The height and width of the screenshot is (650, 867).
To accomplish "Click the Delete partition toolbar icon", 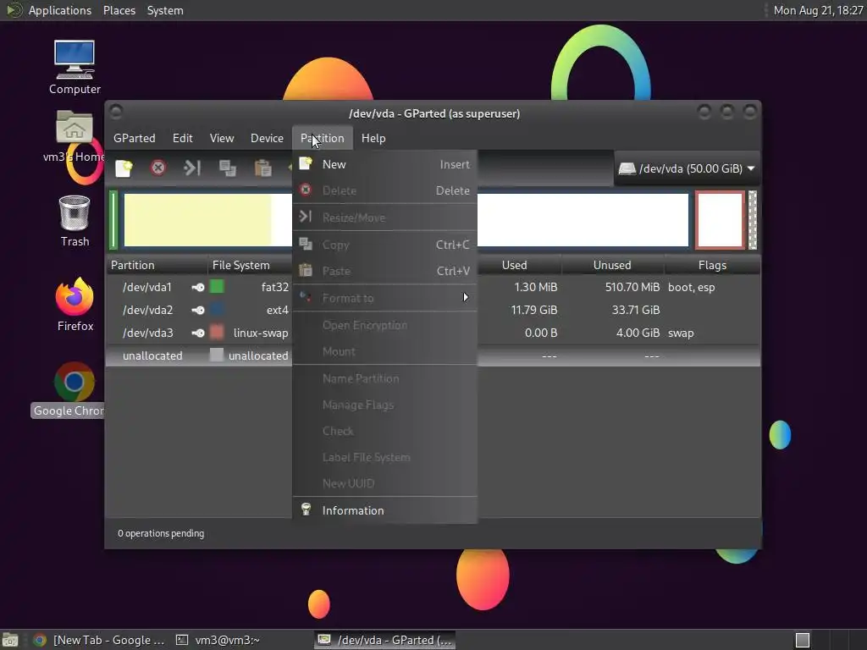I will tap(158, 168).
